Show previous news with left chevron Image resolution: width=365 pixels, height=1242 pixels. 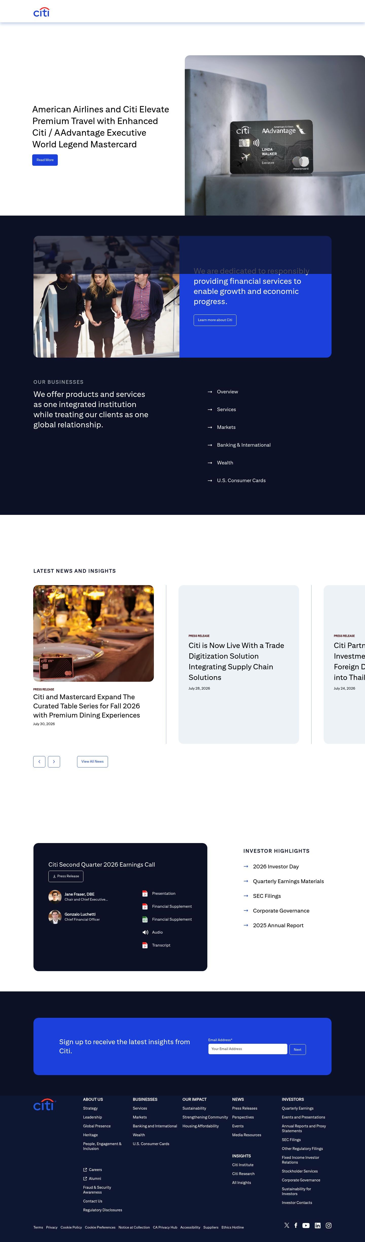tap(39, 761)
